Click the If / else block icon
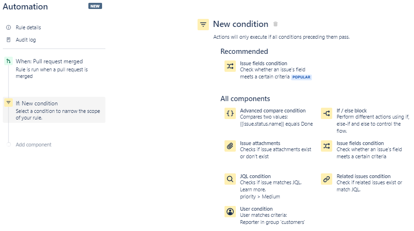The height and width of the screenshot is (231, 414). pos(326,113)
